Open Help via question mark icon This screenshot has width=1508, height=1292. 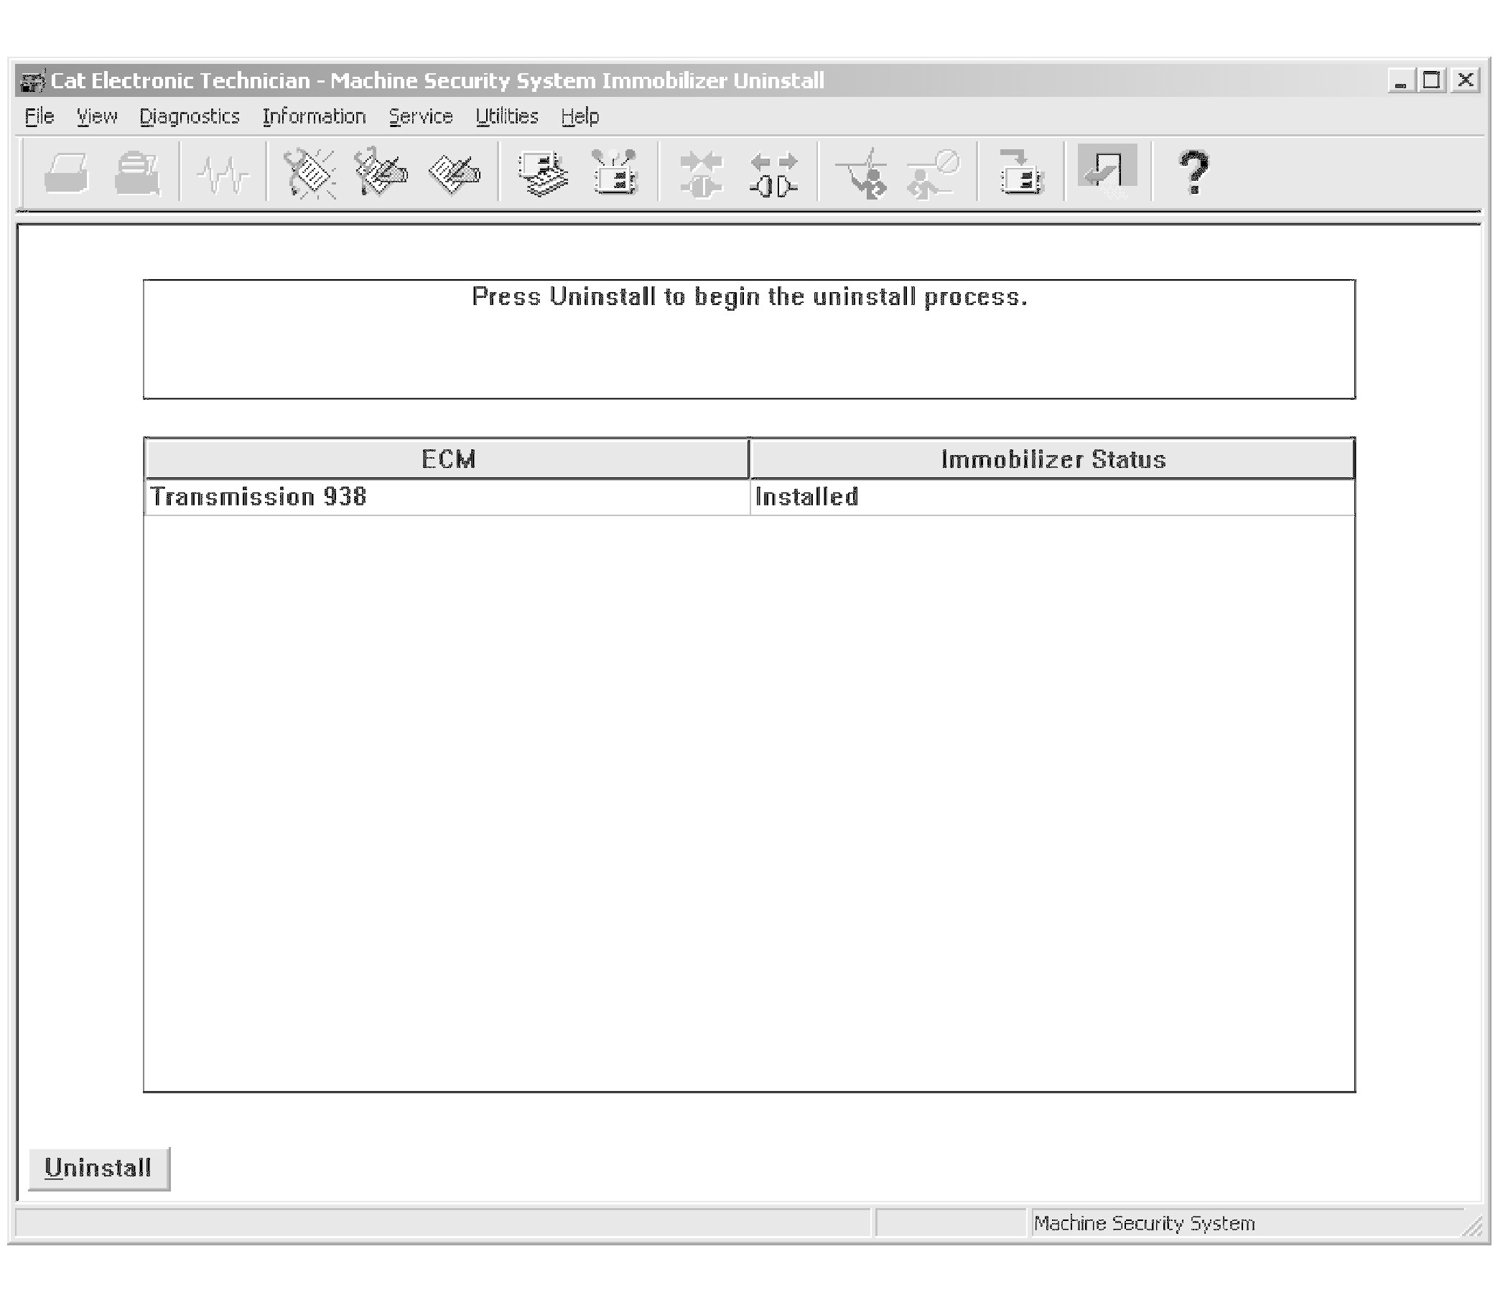[x=1193, y=173]
